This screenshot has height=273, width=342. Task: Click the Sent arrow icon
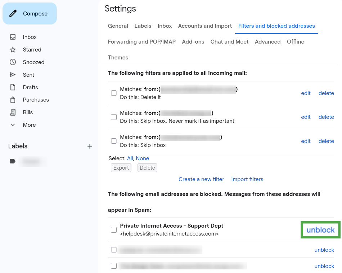13,75
